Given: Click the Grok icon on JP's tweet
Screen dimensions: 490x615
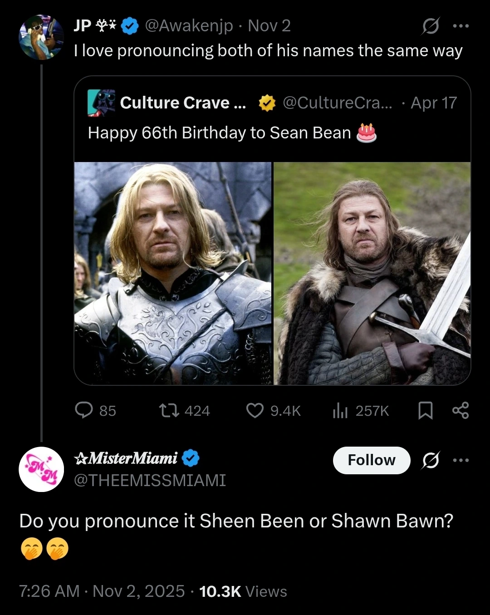Looking at the screenshot, I should (x=430, y=26).
